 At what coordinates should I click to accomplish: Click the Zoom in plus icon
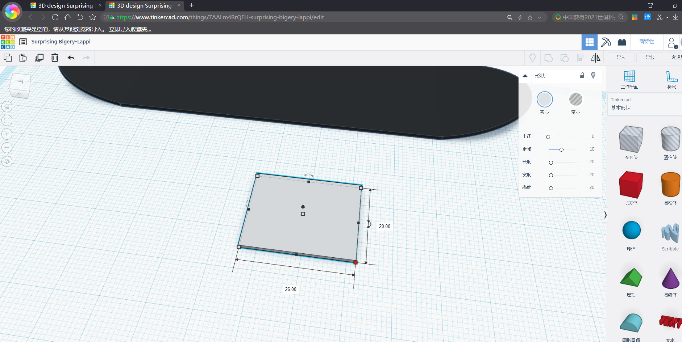7,134
